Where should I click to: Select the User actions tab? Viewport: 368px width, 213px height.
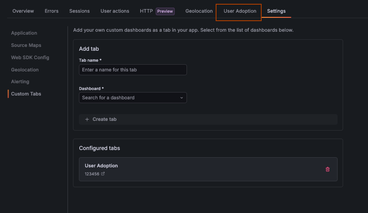tap(115, 11)
